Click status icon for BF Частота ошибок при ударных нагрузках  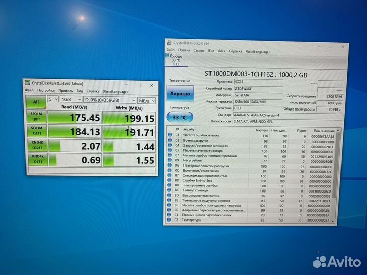click(x=169, y=205)
